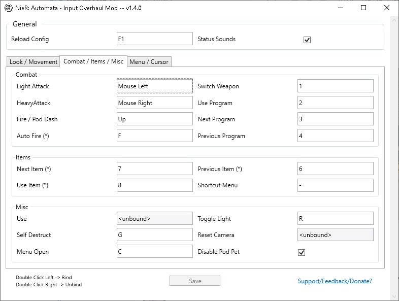Click the "Toggle Light" label

coord(214,219)
